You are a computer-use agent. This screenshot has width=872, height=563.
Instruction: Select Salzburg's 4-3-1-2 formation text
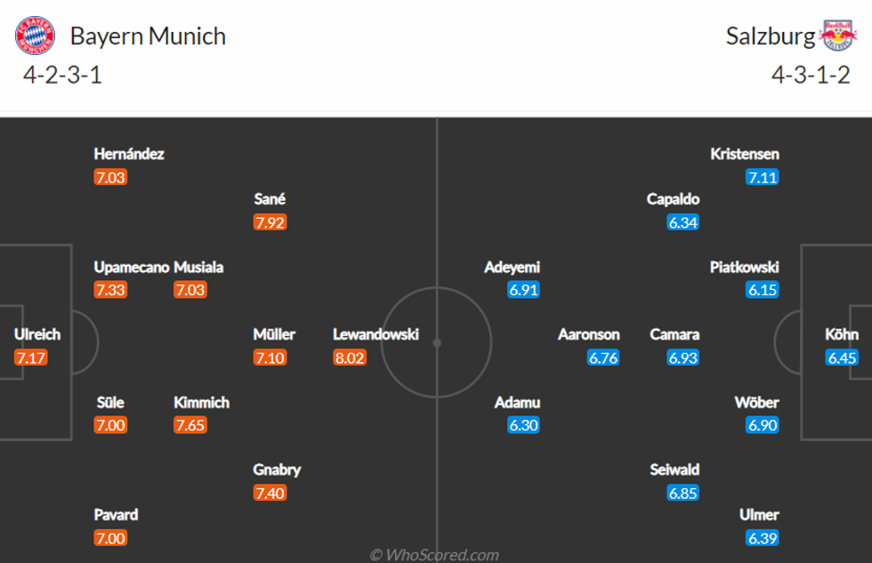[x=811, y=75]
